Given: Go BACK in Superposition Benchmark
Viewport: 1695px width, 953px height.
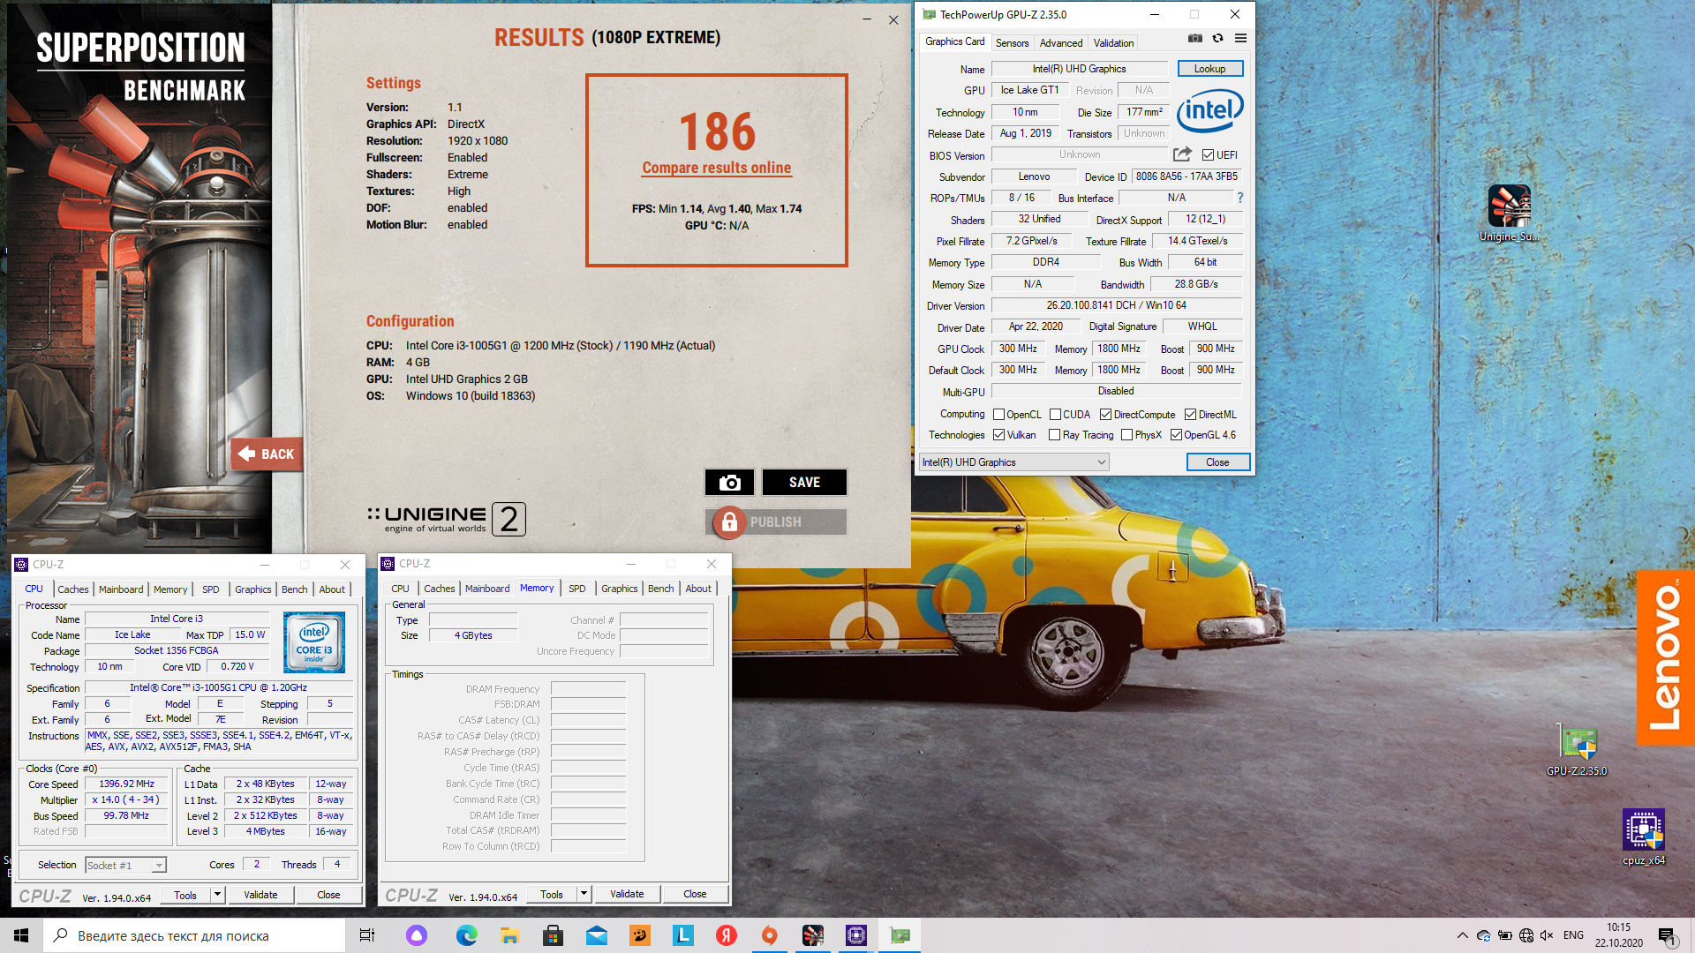Looking at the screenshot, I should tap(267, 454).
